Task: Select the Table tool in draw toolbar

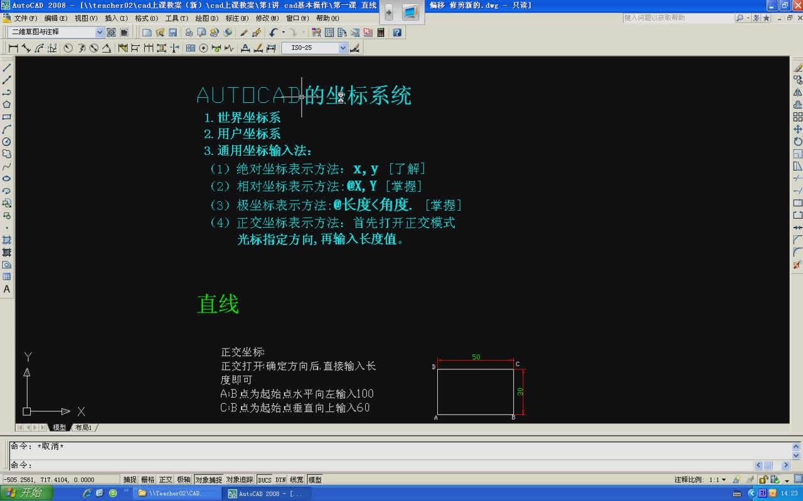Action: tap(7, 277)
